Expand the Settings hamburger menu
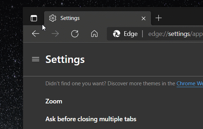The width and height of the screenshot is (203, 129). [x=36, y=59]
